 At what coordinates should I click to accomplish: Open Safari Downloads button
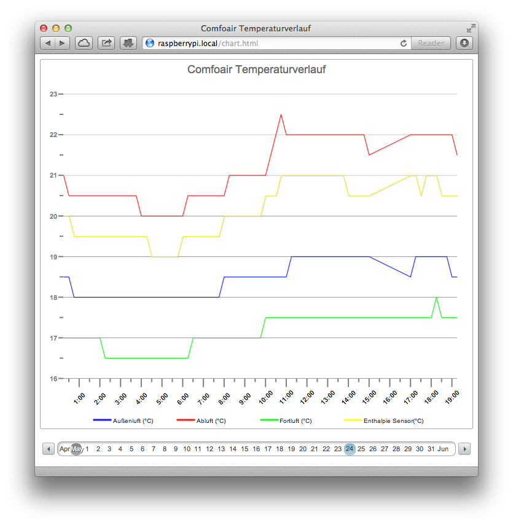click(464, 43)
